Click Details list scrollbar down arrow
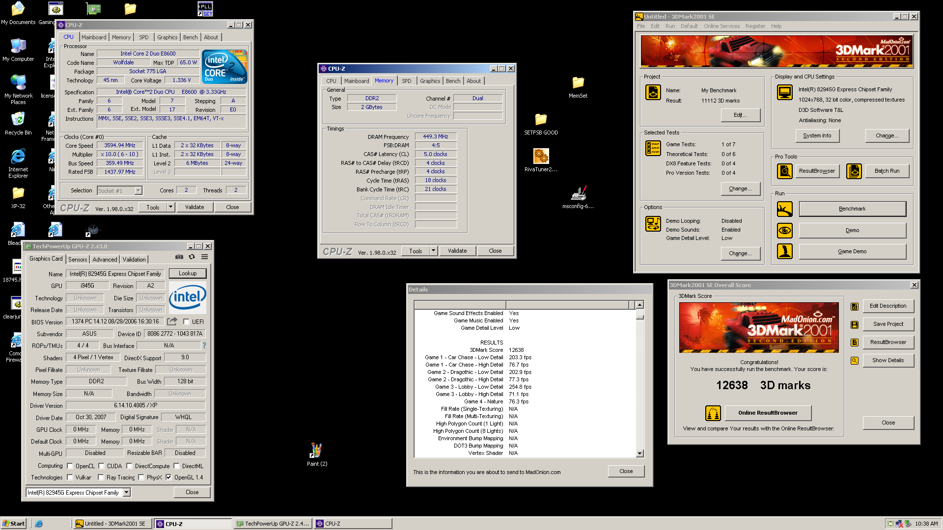The width and height of the screenshot is (943, 530). (639, 454)
